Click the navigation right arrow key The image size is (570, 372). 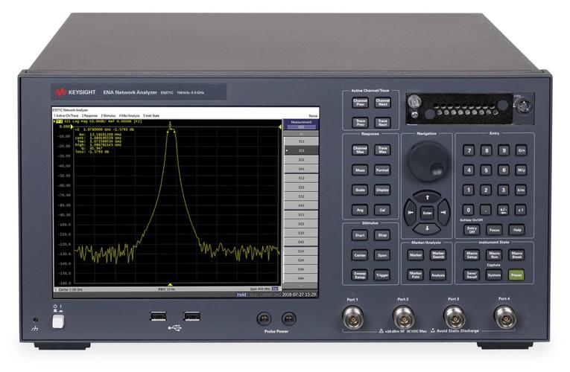click(443, 213)
